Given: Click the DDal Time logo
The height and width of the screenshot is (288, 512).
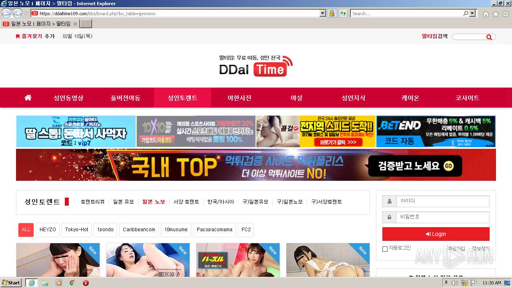Looking at the screenshot, I should (x=256, y=66).
